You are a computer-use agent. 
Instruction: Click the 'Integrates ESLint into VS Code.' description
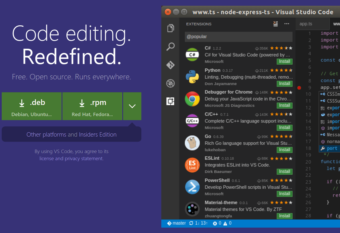click(x=237, y=165)
